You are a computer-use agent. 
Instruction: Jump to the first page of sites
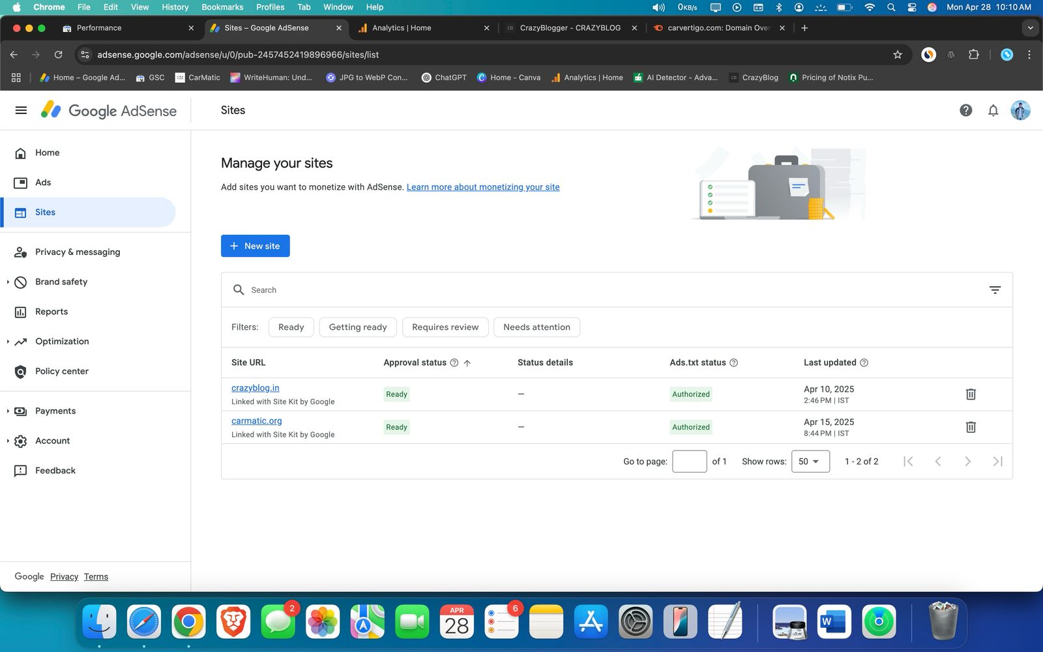pos(908,462)
